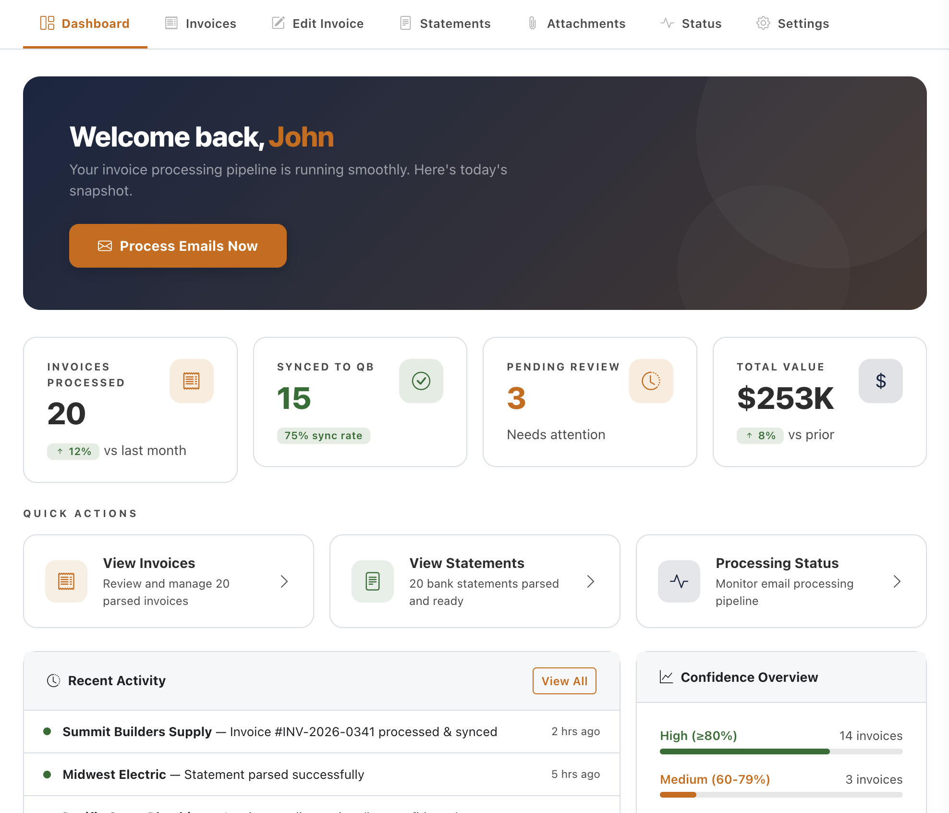Open the Processing Status quick action card
Viewport: 949px width, 813px height.
[781, 581]
